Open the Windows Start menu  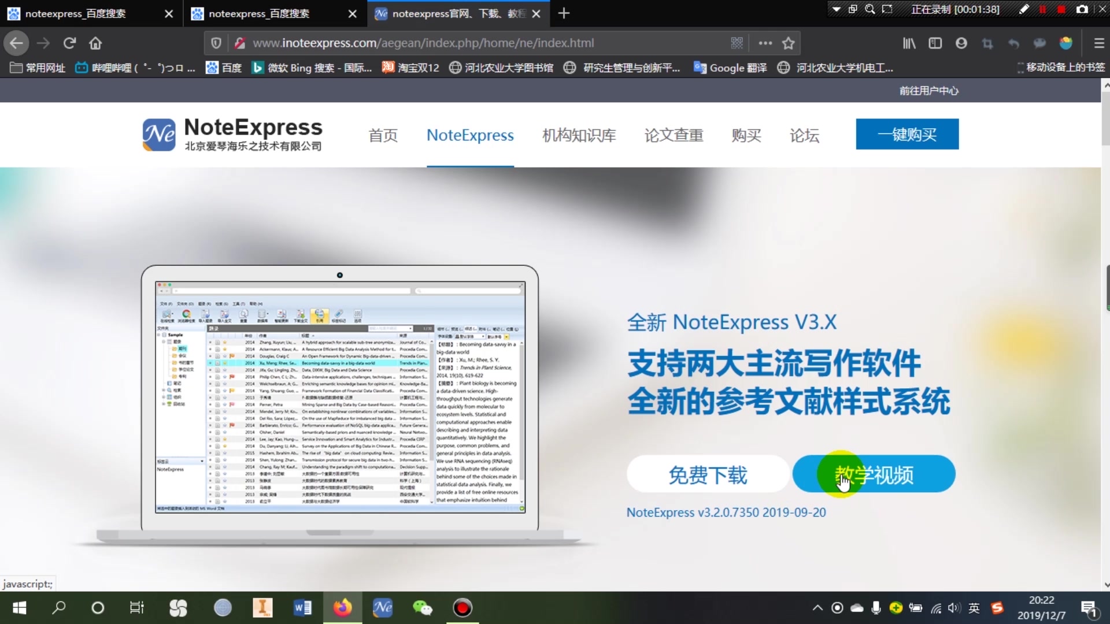(19, 608)
